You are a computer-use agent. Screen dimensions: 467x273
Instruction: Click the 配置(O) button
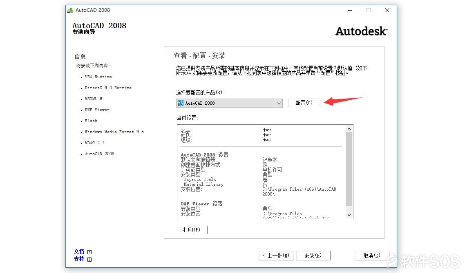tap(304, 103)
